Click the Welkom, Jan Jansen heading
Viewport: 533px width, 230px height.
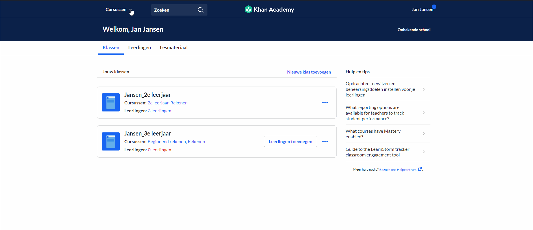pyautogui.click(x=133, y=29)
